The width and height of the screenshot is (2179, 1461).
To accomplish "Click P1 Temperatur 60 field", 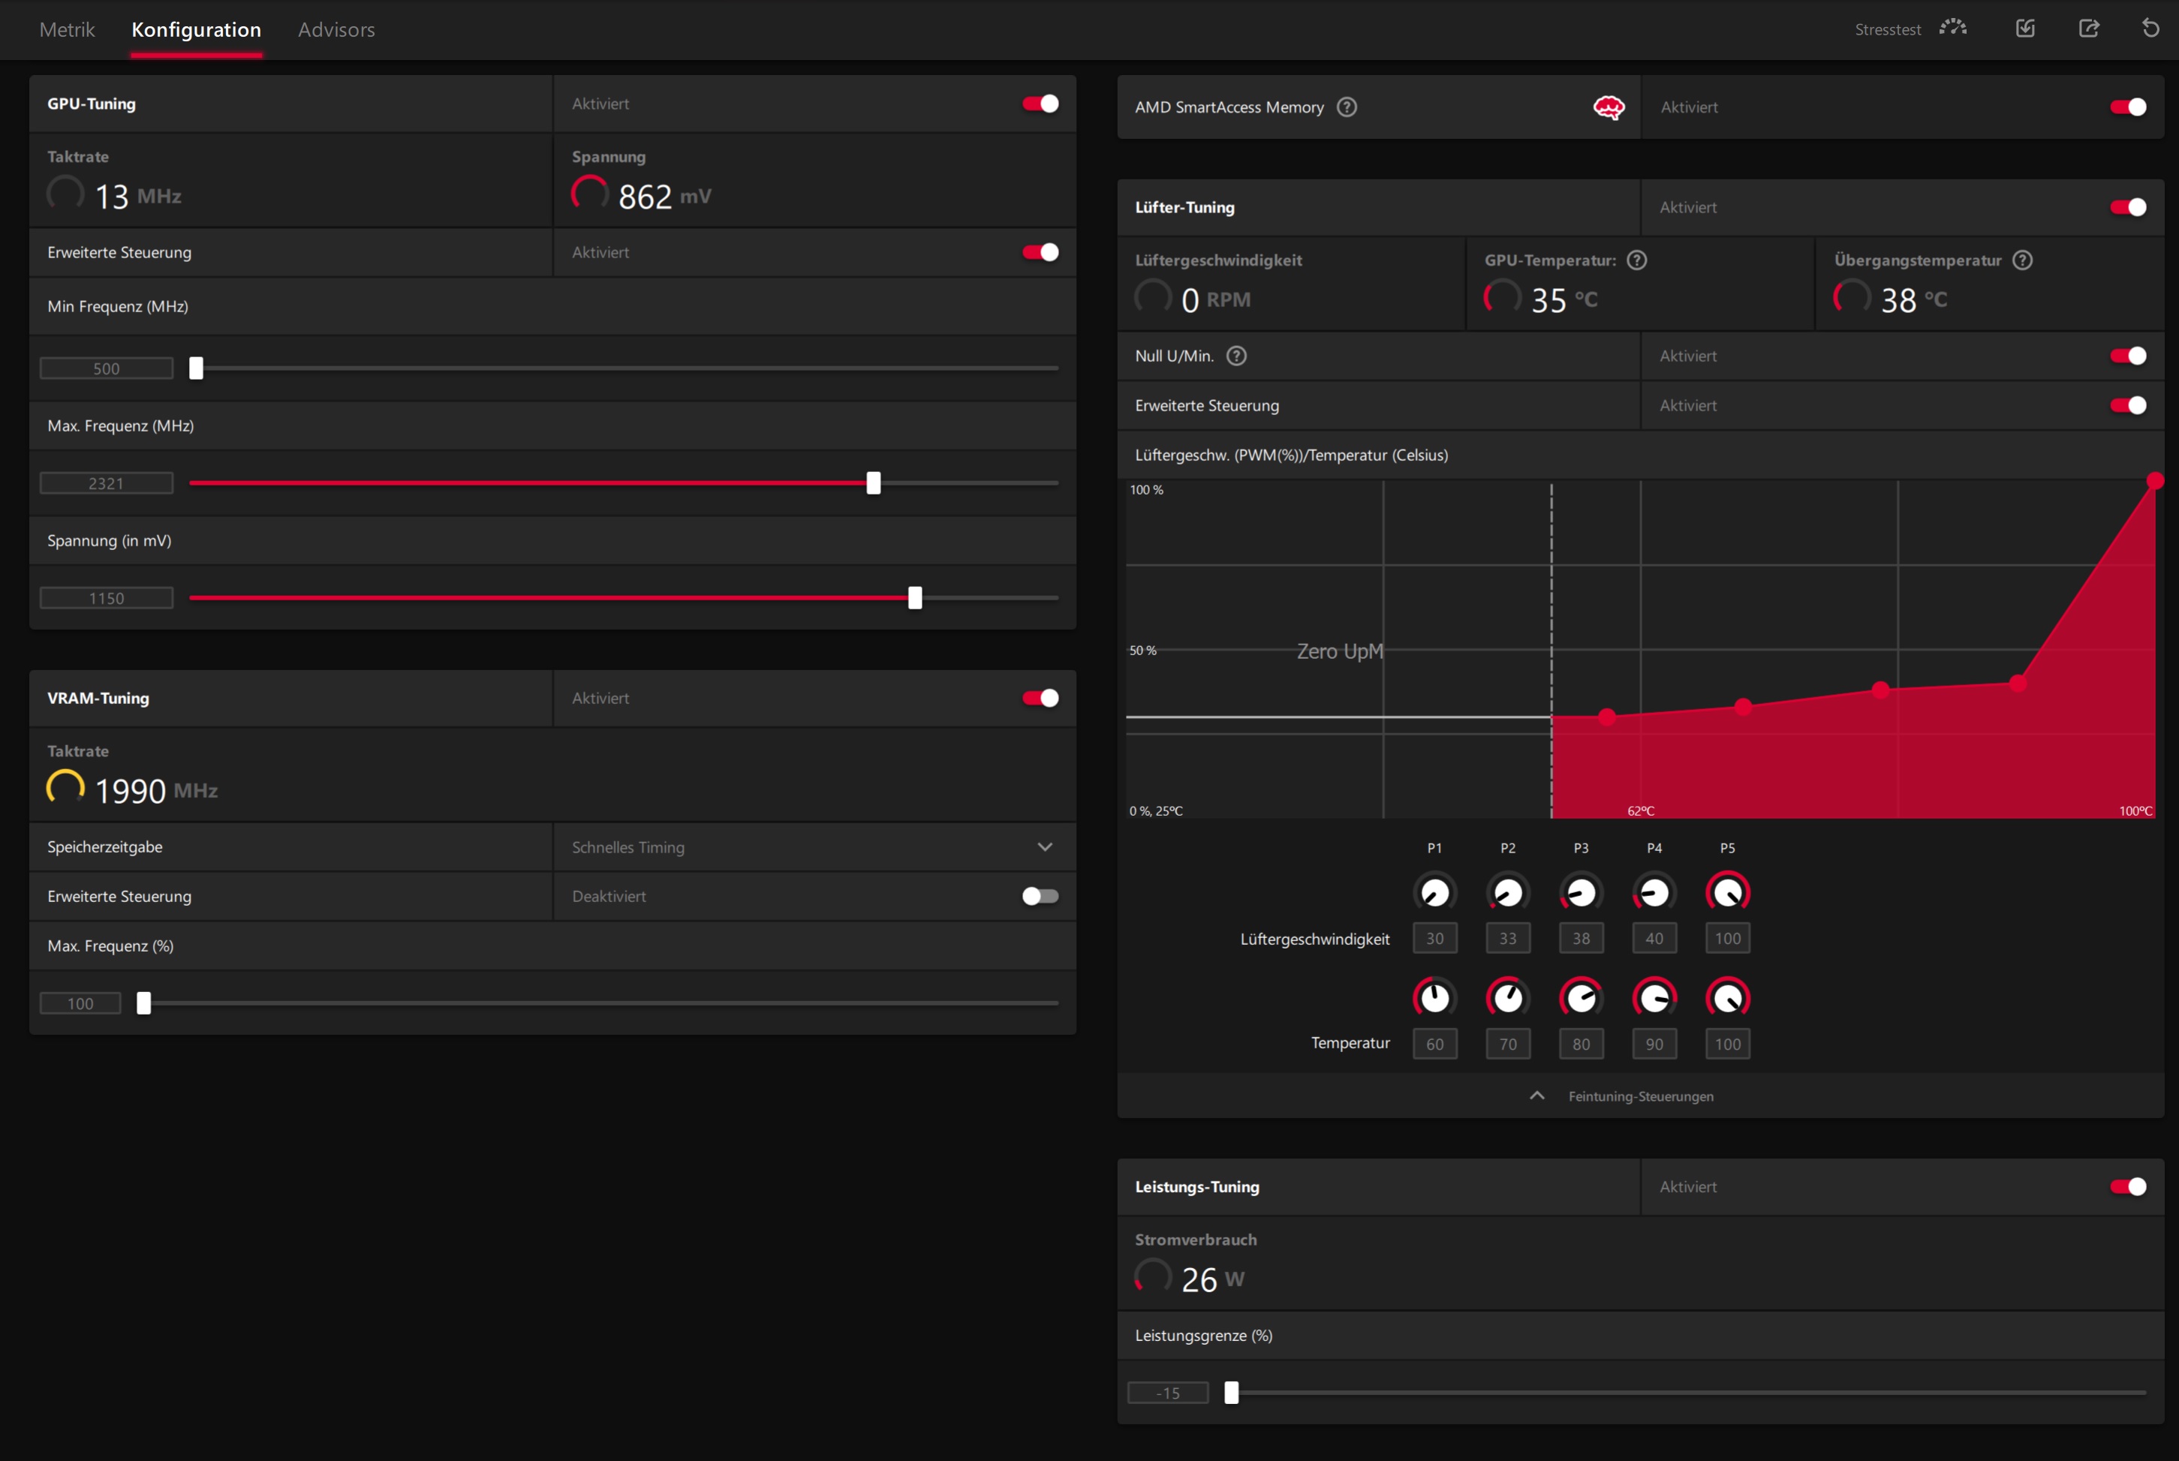I will click(1434, 1044).
